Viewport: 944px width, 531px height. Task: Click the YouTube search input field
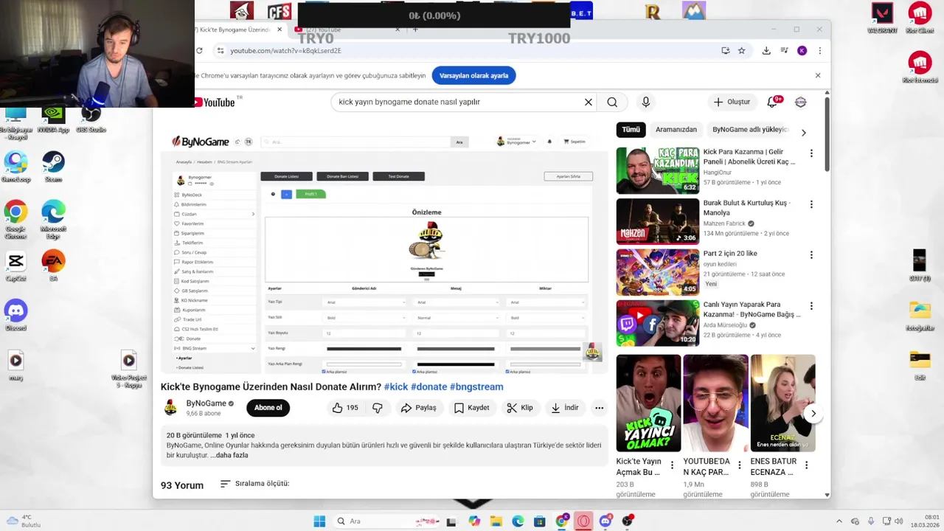(x=457, y=102)
